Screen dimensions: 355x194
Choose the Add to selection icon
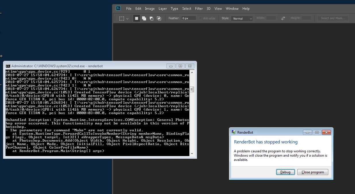[144, 18]
